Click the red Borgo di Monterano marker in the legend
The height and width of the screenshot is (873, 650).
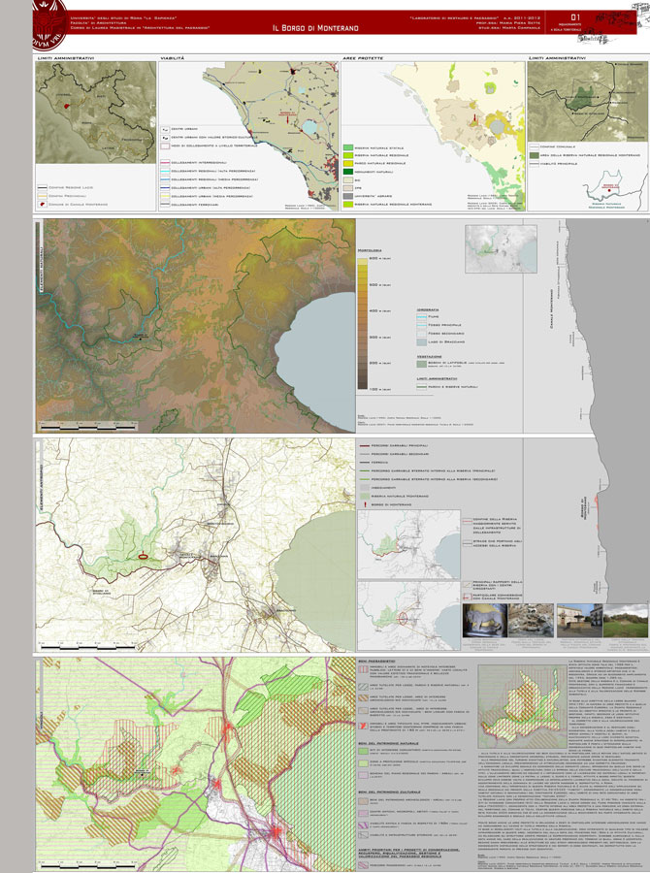tap(366, 503)
